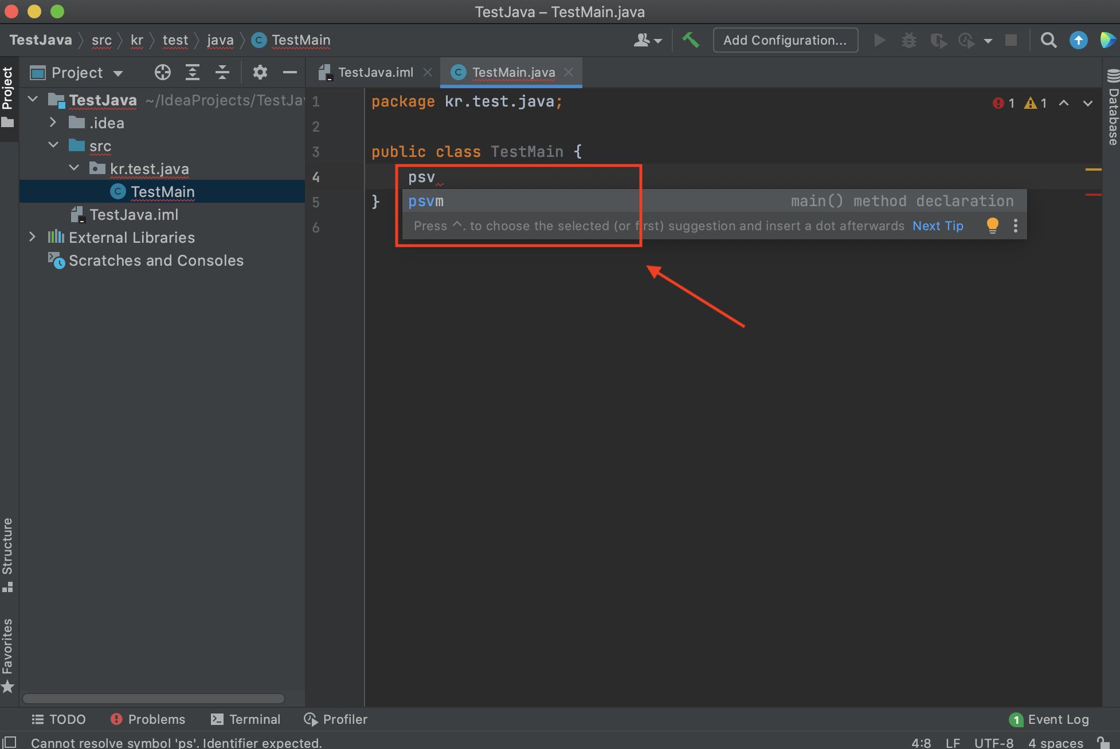
Task: Click the Build project hammer icon
Action: (691, 40)
